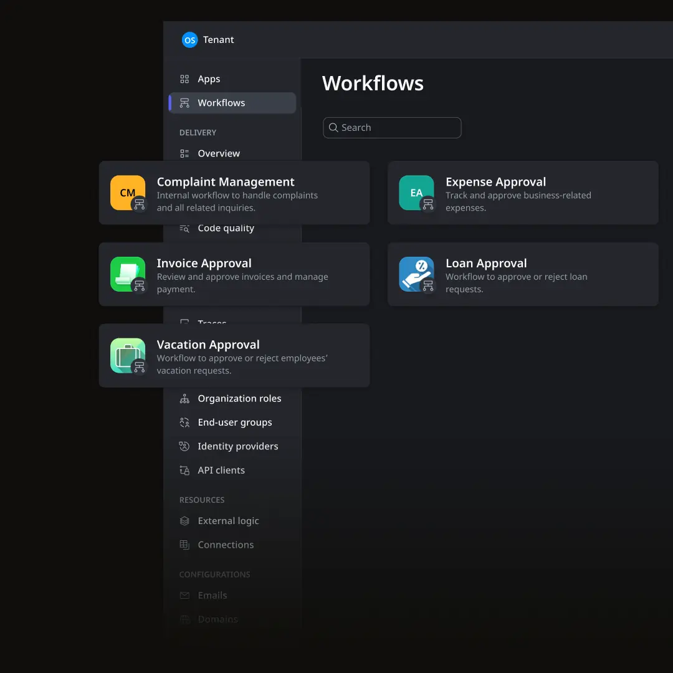Viewport: 673px width, 673px height.
Task: Open the Invoice Approval workflow card
Action: [x=234, y=274]
